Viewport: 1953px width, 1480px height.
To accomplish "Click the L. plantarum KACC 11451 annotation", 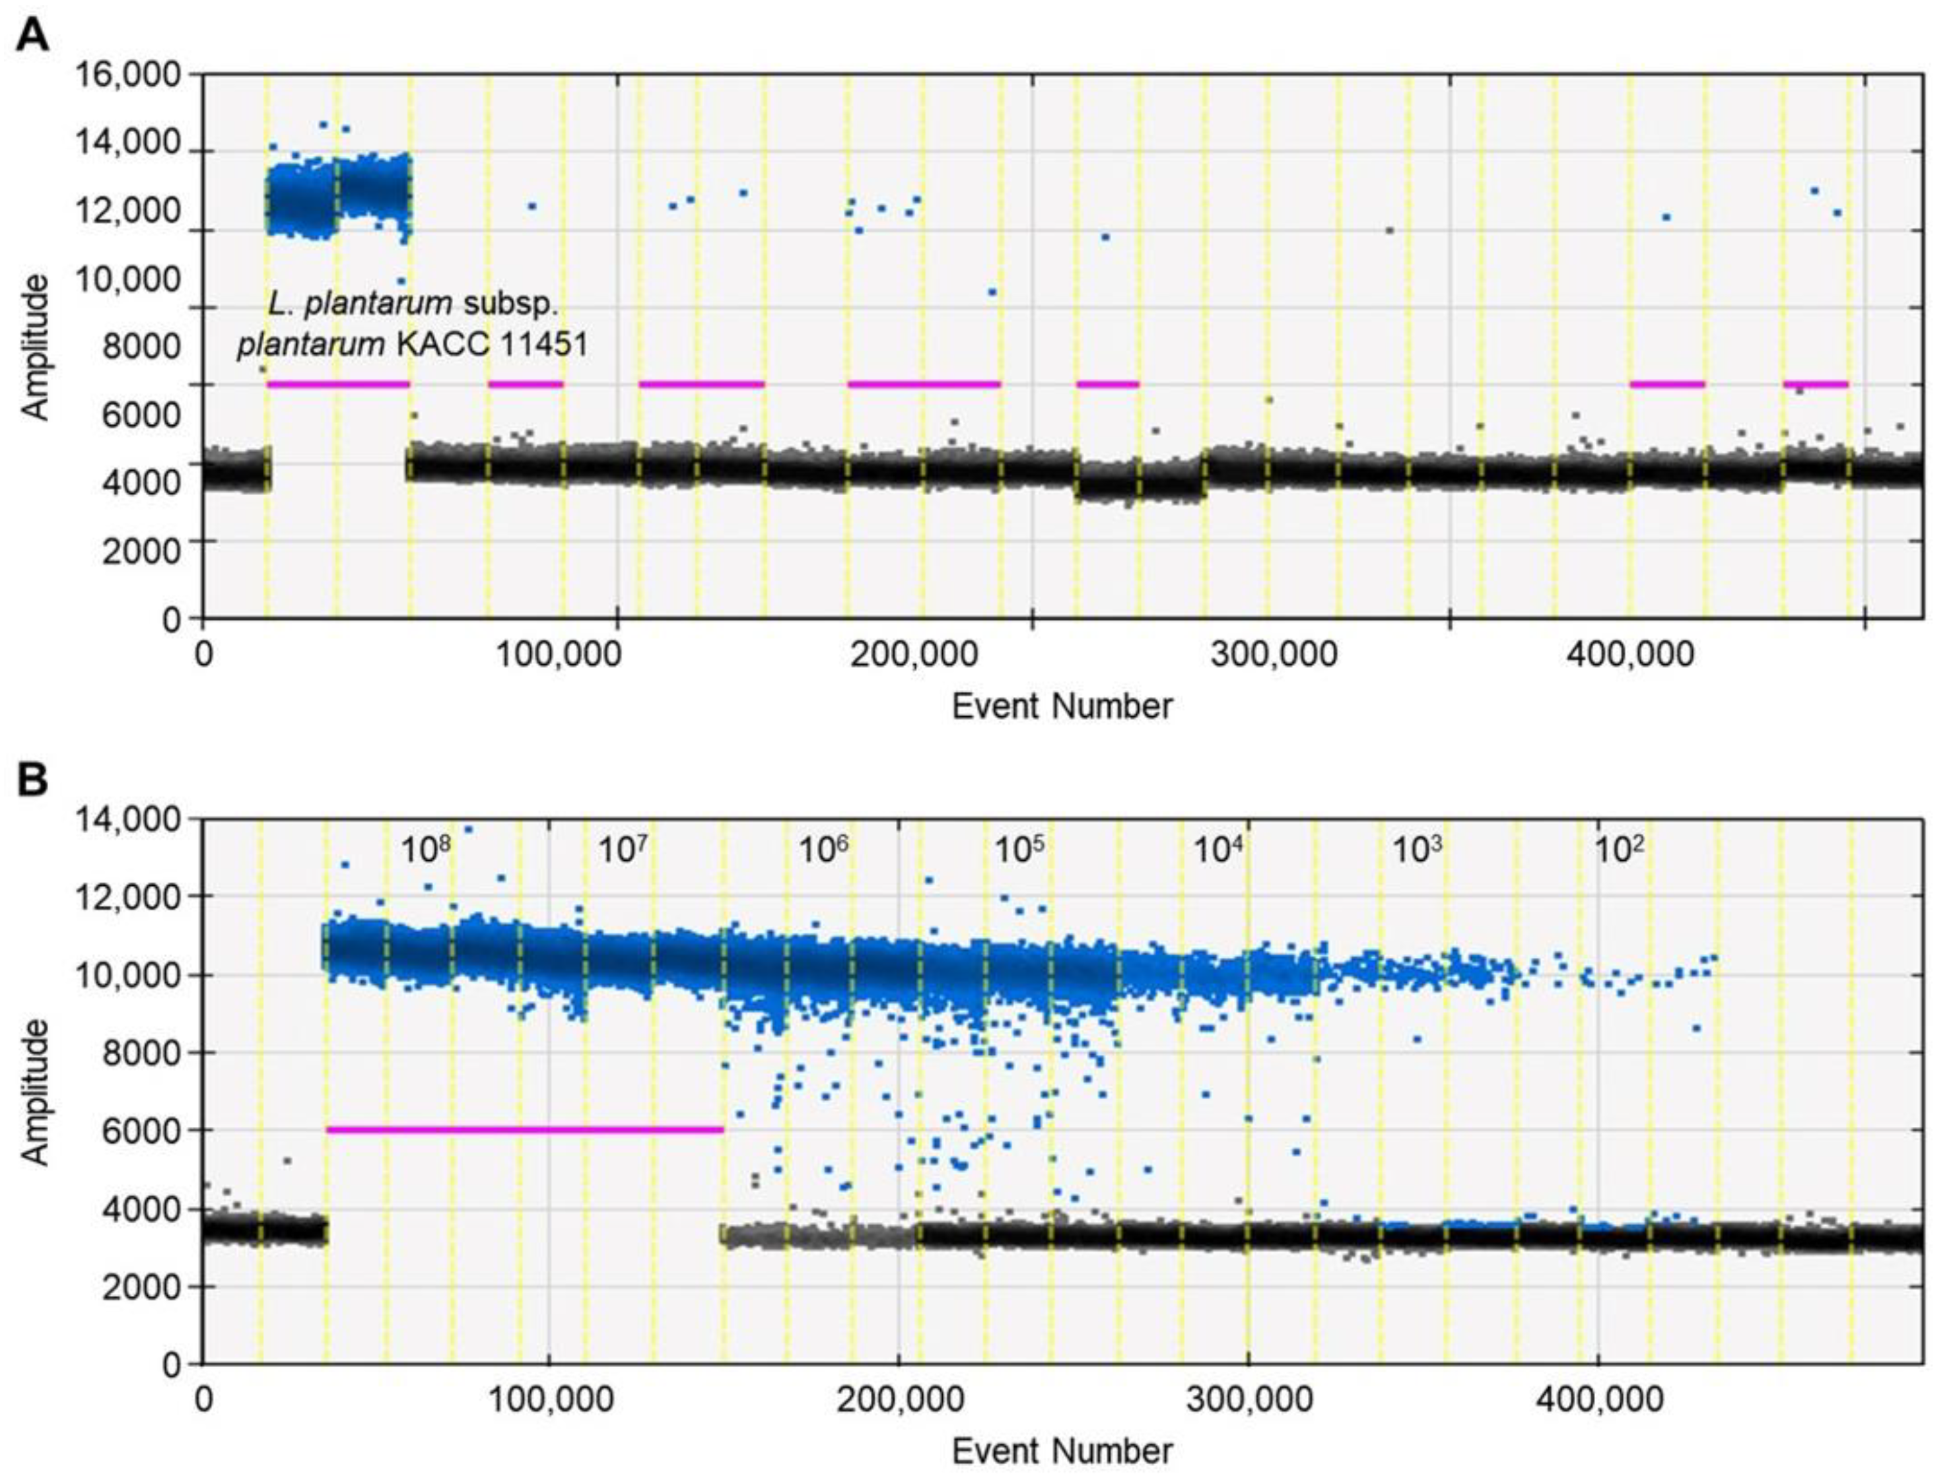I will pyautogui.click(x=412, y=324).
